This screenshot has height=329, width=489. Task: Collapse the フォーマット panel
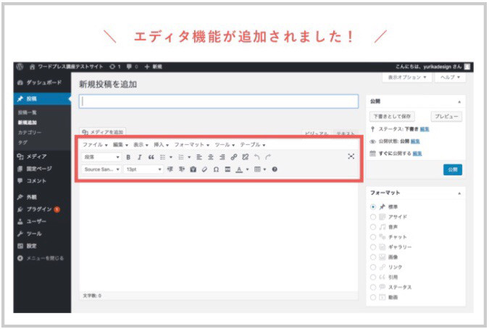click(x=459, y=193)
